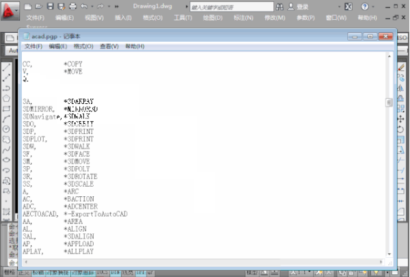Open Notepad 查看(V) menu
The width and height of the screenshot is (410, 277).
(x=109, y=47)
